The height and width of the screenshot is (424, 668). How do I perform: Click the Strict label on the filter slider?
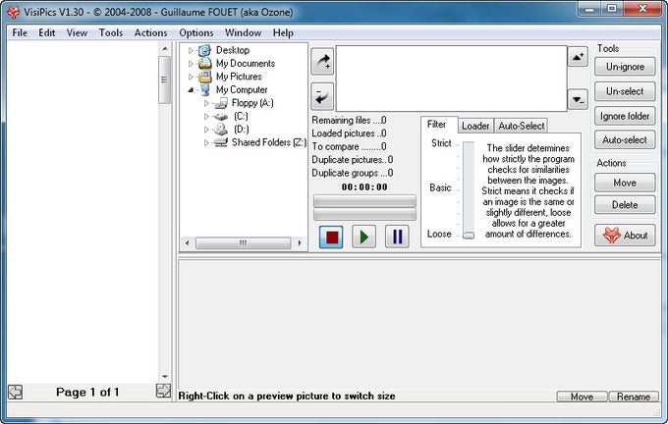[441, 143]
